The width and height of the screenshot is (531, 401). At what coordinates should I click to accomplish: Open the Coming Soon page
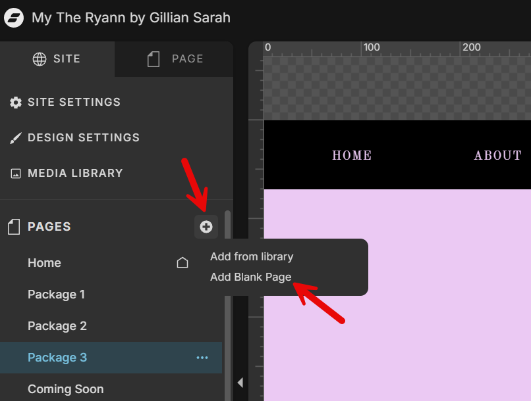[x=65, y=389]
